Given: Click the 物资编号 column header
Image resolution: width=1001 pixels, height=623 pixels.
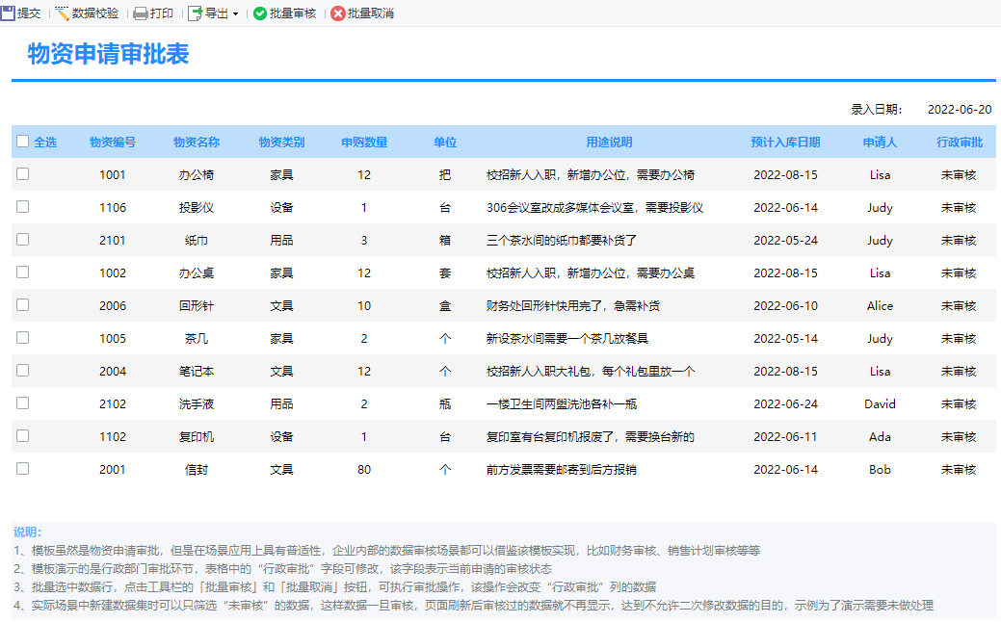Looking at the screenshot, I should coord(113,143).
